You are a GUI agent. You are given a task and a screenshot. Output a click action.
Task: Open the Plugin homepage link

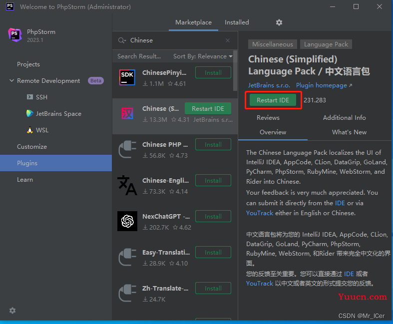(x=324, y=85)
